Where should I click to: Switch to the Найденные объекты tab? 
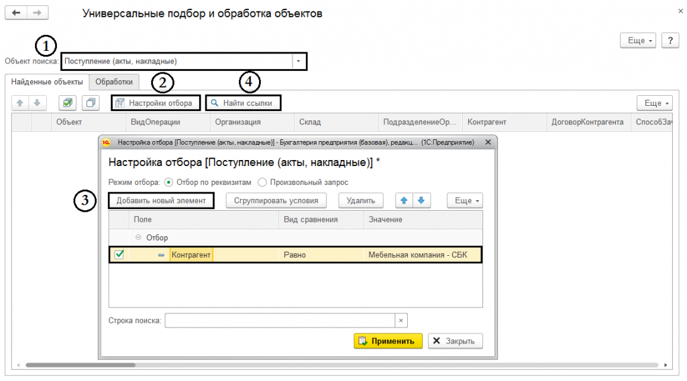pos(47,82)
